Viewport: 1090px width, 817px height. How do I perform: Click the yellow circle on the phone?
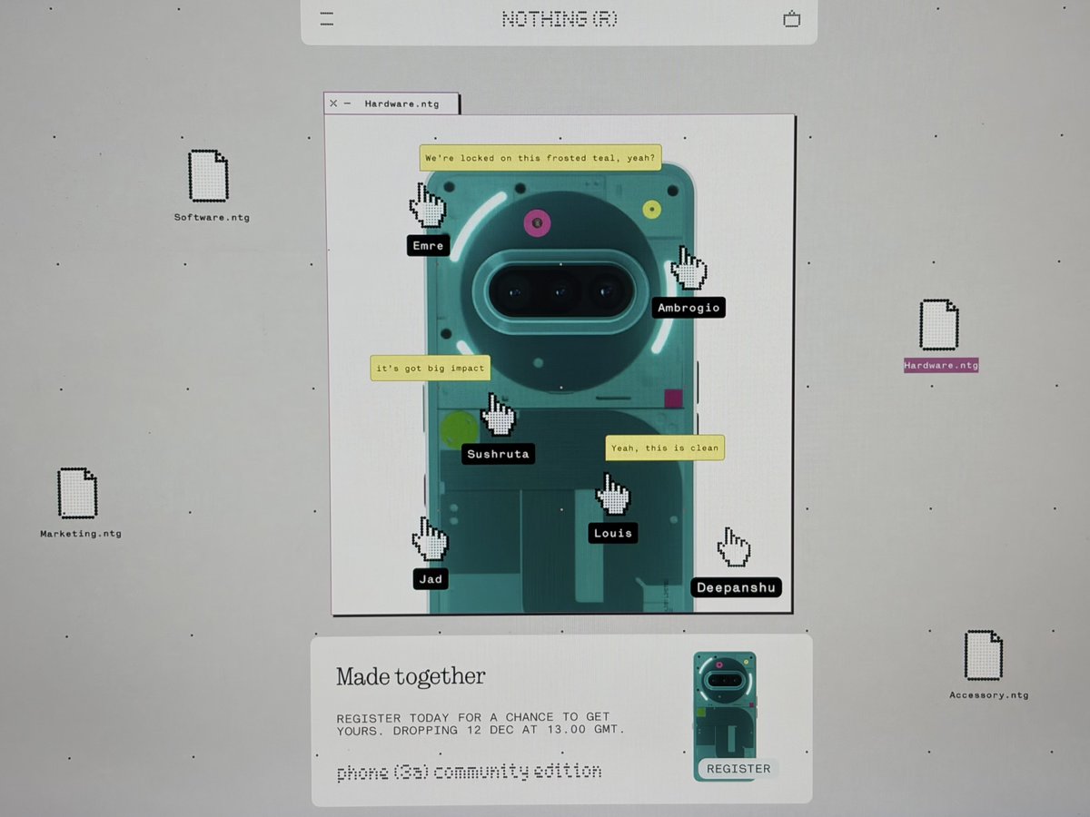click(x=651, y=210)
